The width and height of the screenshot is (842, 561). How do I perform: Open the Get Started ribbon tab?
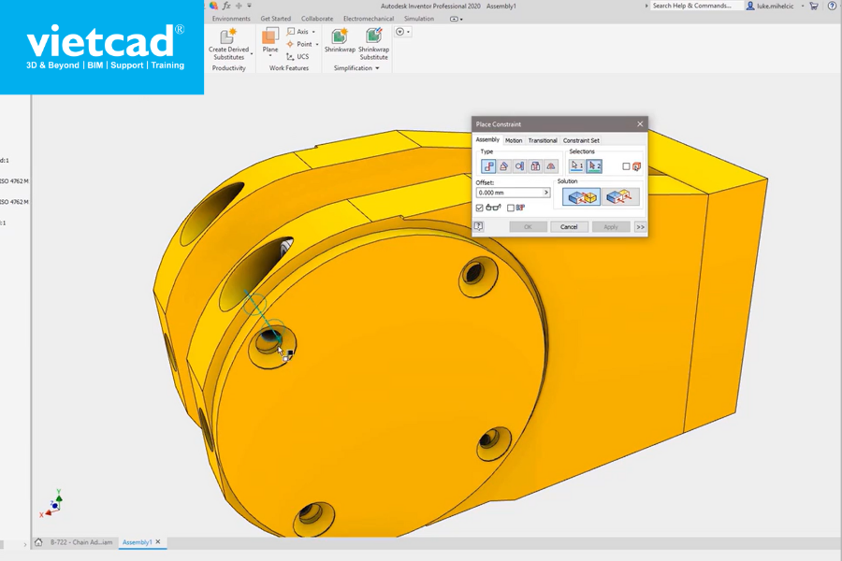tap(275, 19)
